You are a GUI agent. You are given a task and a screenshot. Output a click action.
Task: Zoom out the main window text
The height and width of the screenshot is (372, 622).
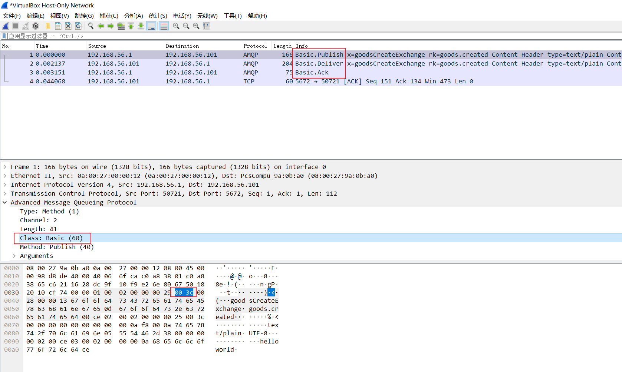pos(186,26)
